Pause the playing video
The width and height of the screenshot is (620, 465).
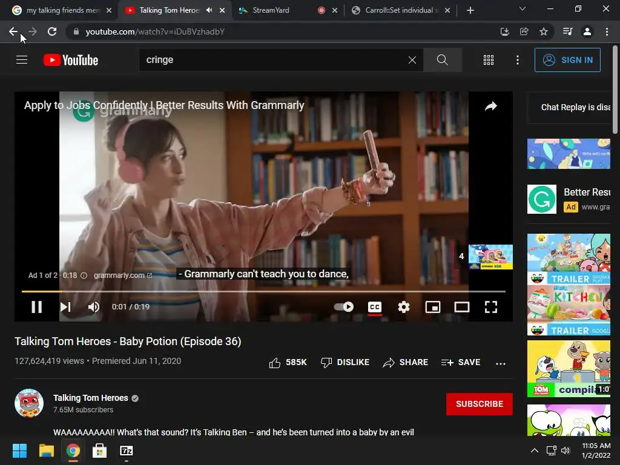[x=37, y=307]
